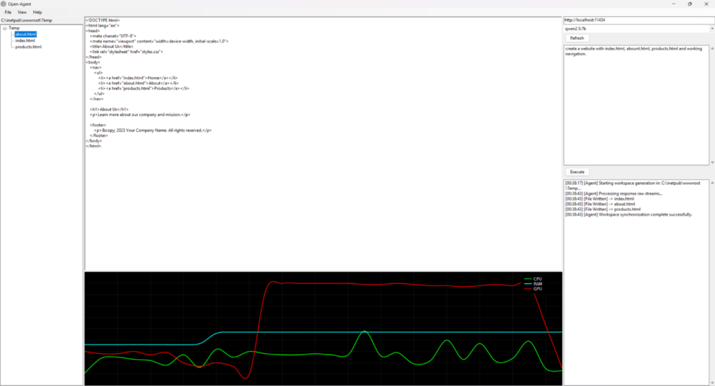This screenshot has height=386, width=715.
Task: Click the Open-Agent app icon in title bar
Action: click(3, 3)
